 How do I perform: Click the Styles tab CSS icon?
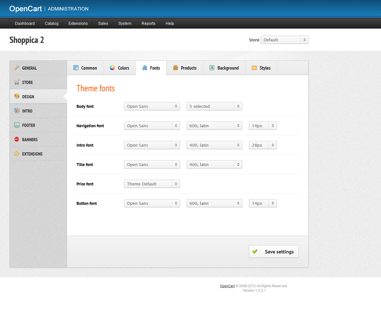(x=254, y=68)
